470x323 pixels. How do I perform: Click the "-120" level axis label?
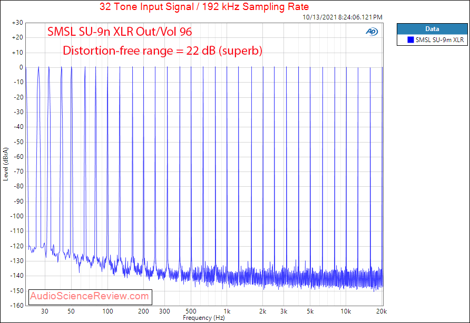point(17,246)
